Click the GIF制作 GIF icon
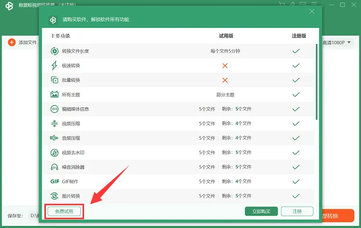 tap(55, 182)
